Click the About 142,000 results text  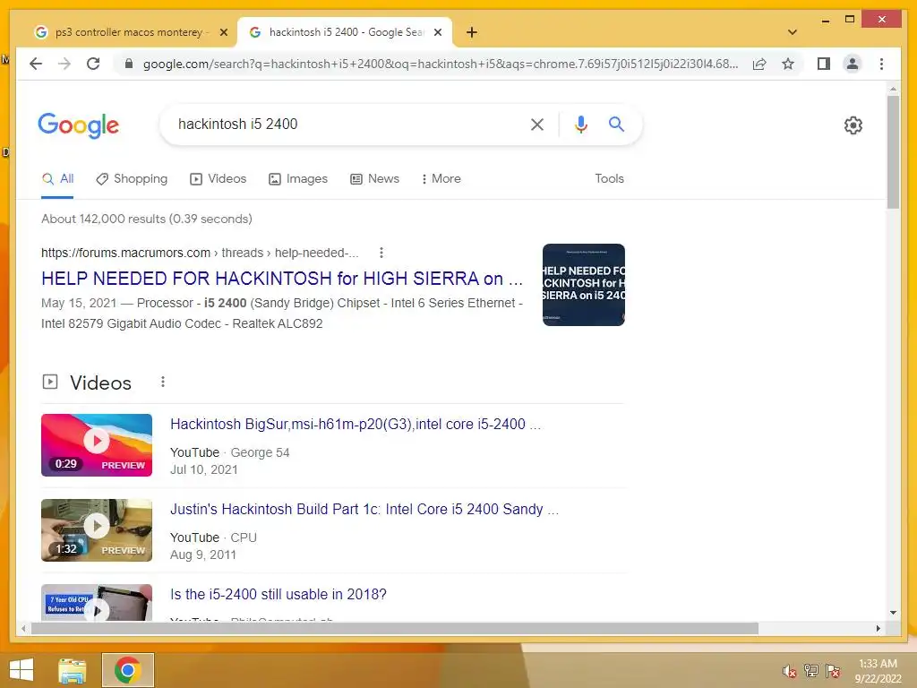147,219
